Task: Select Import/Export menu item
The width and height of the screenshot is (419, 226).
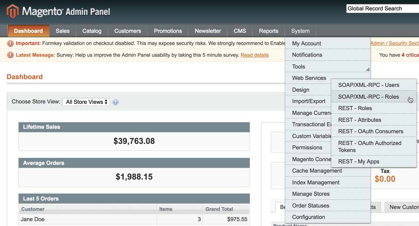Action: click(x=308, y=101)
